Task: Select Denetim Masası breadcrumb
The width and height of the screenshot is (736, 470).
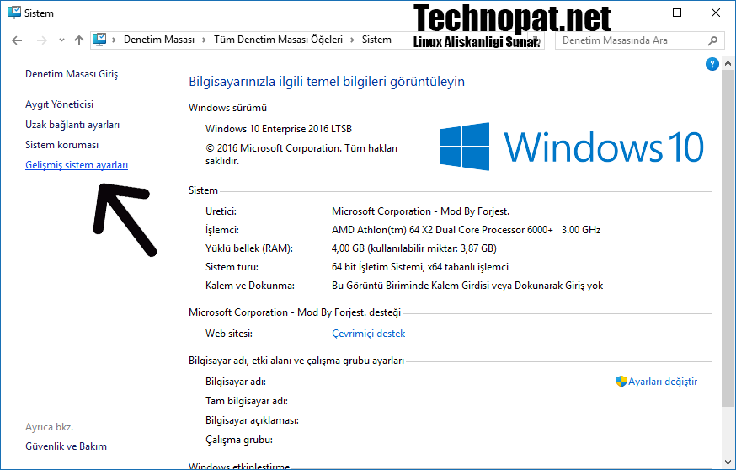Action: (x=159, y=40)
